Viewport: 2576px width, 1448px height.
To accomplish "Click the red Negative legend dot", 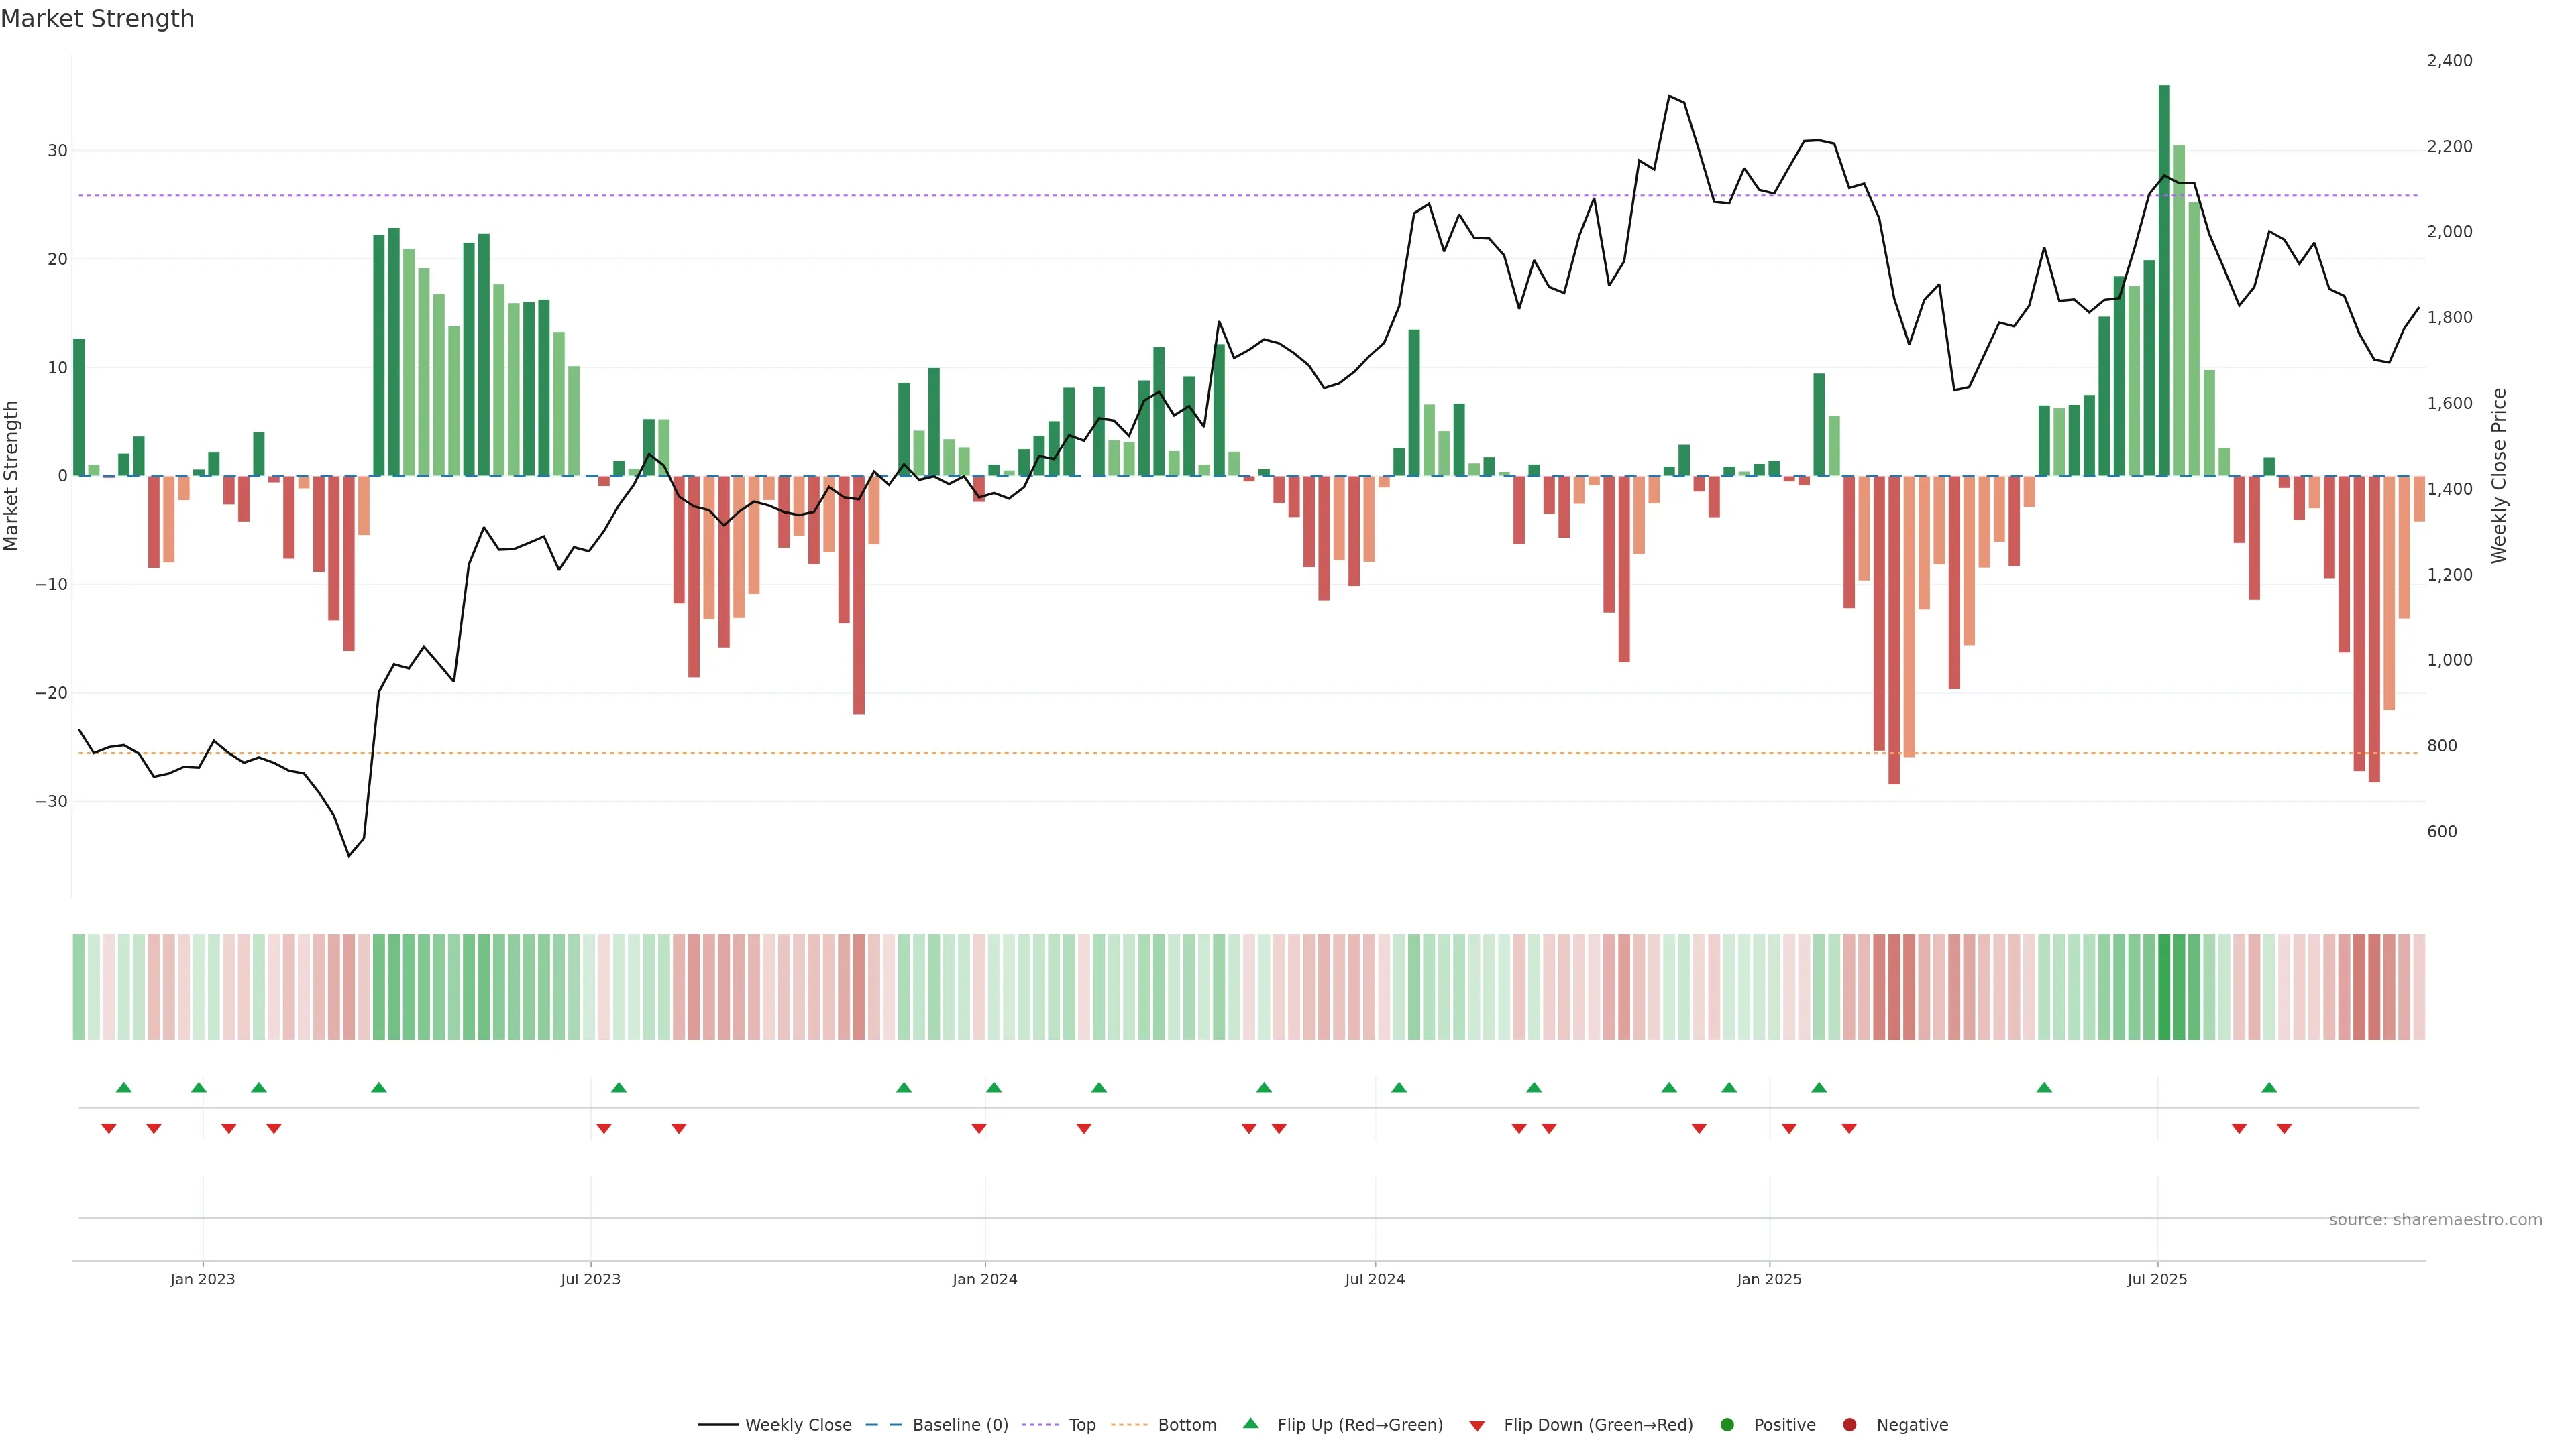I will click(1849, 1425).
